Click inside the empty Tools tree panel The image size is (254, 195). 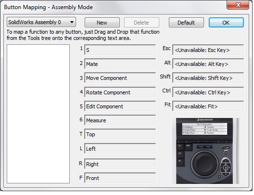[38, 114]
